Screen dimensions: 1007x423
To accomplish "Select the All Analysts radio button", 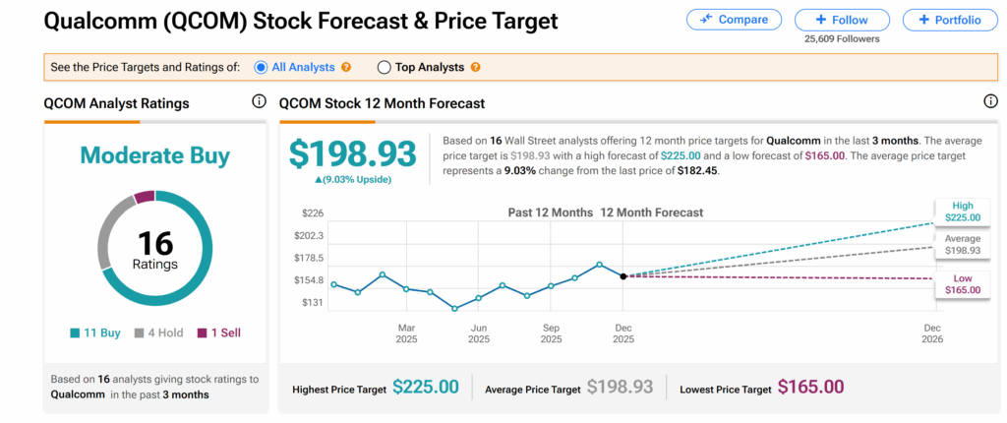I will click(261, 68).
